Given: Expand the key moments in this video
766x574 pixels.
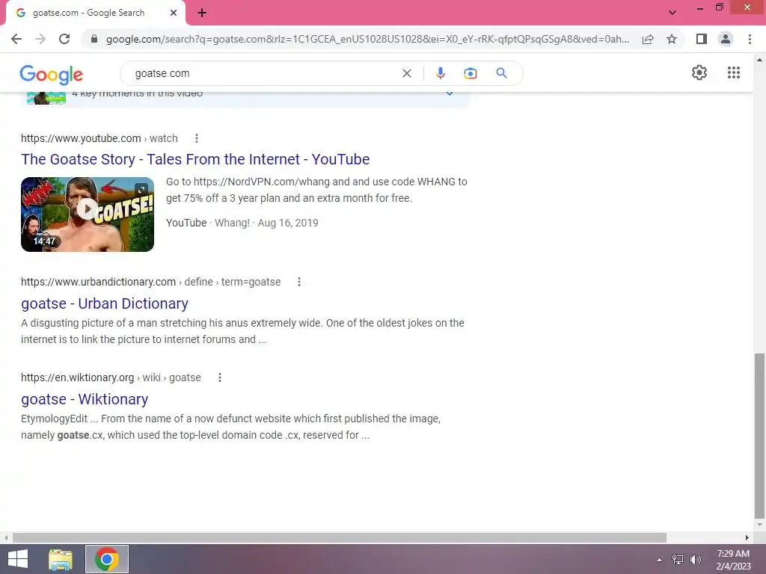Looking at the screenshot, I should 450,93.
